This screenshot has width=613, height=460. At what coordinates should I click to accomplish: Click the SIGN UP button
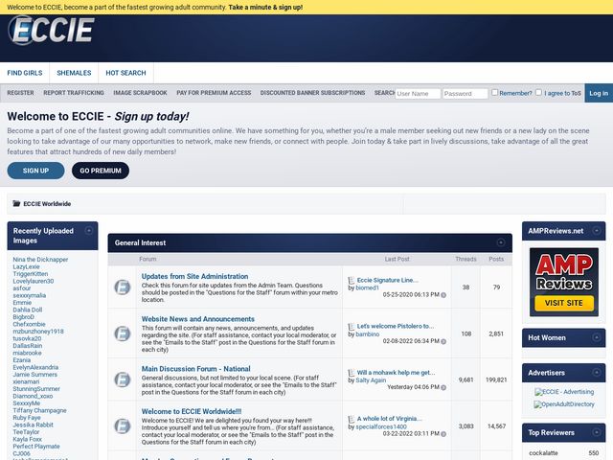[35, 171]
